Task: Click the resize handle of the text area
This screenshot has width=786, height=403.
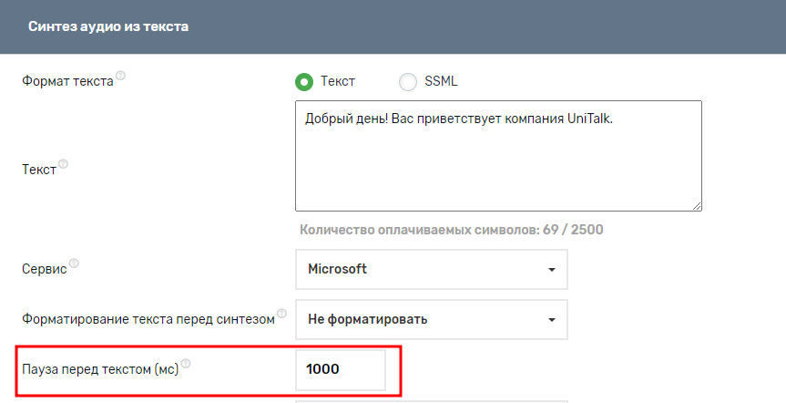Action: point(696,206)
